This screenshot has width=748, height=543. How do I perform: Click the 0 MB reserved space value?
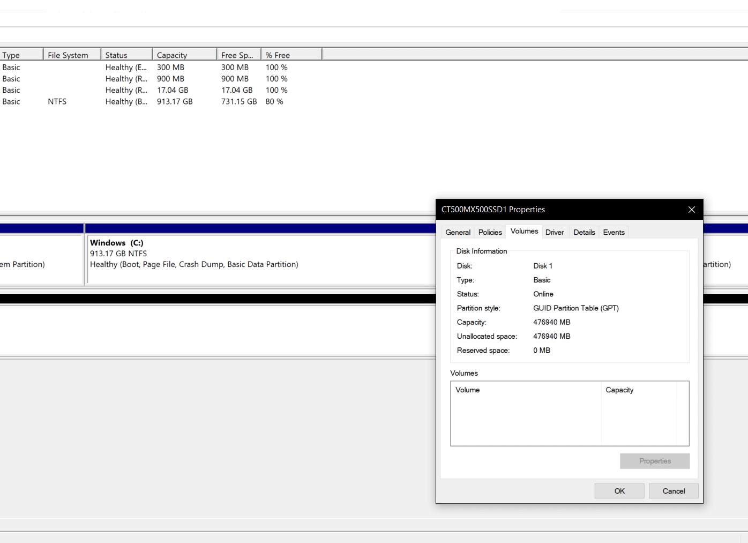[542, 351]
